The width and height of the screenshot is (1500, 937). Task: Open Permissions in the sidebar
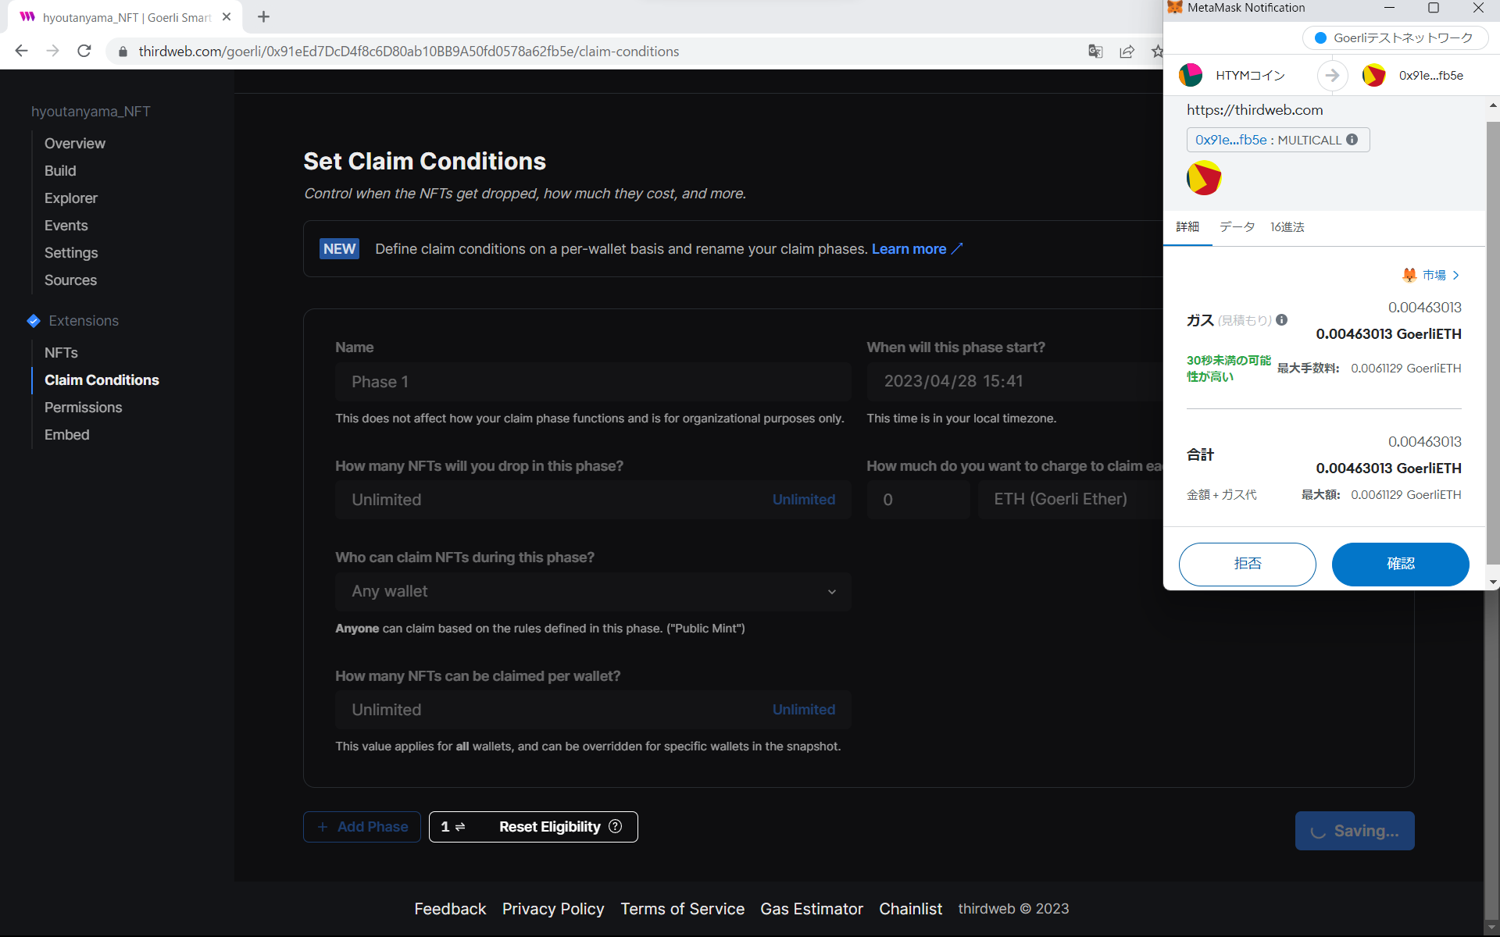tap(84, 408)
